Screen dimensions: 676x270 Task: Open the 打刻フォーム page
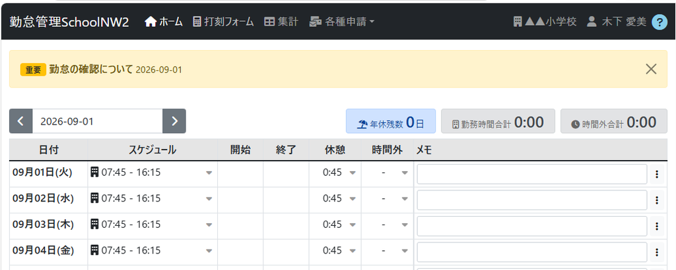pos(223,22)
